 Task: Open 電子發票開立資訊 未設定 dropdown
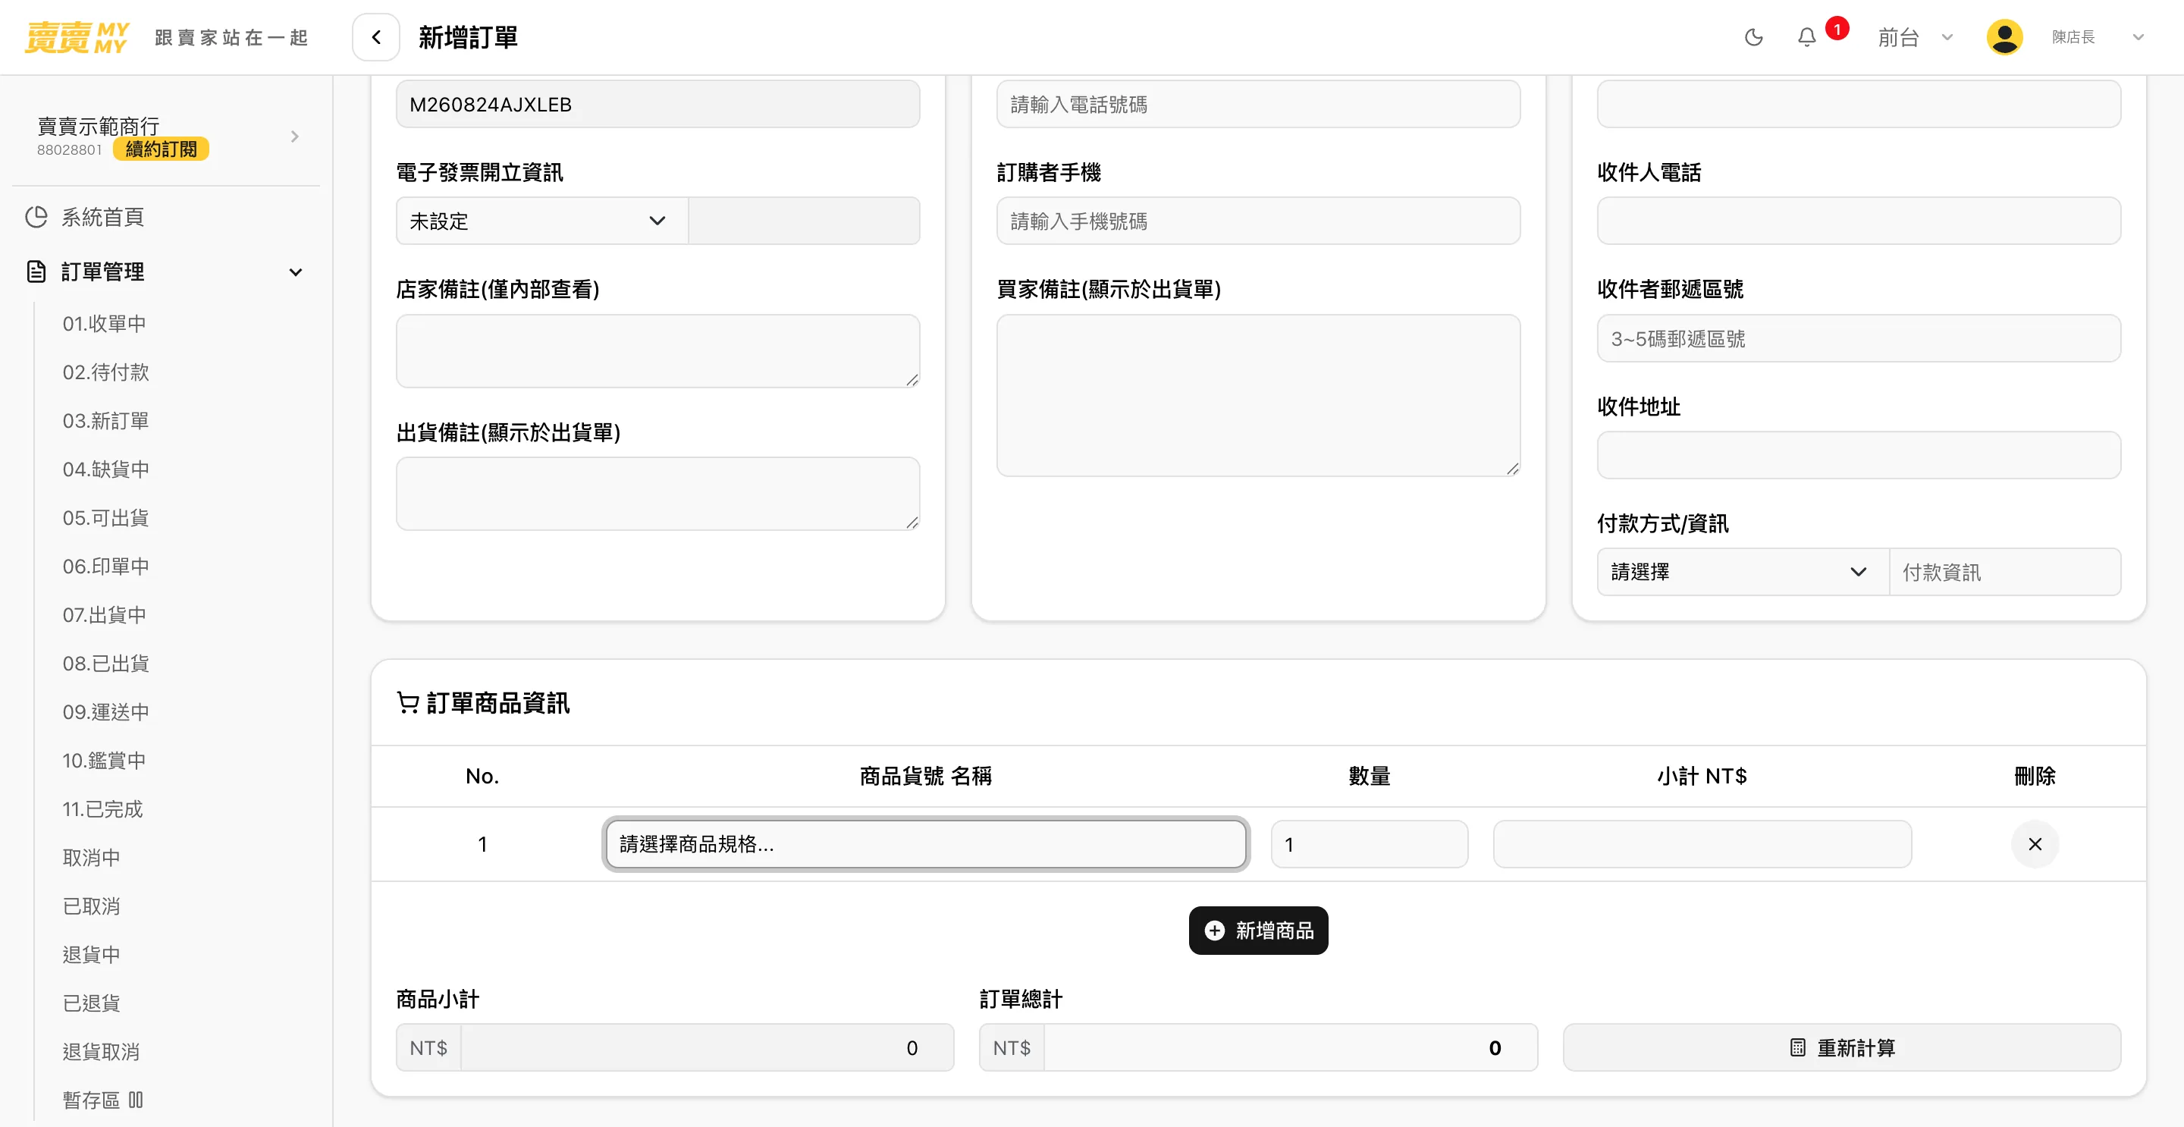(541, 221)
